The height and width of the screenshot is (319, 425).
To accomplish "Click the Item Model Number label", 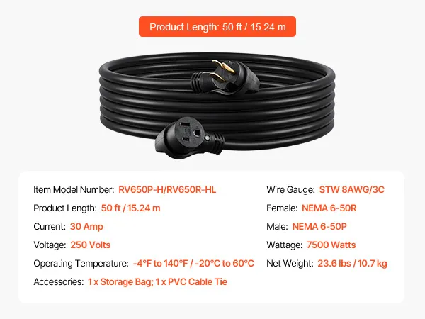I will 74,189.
